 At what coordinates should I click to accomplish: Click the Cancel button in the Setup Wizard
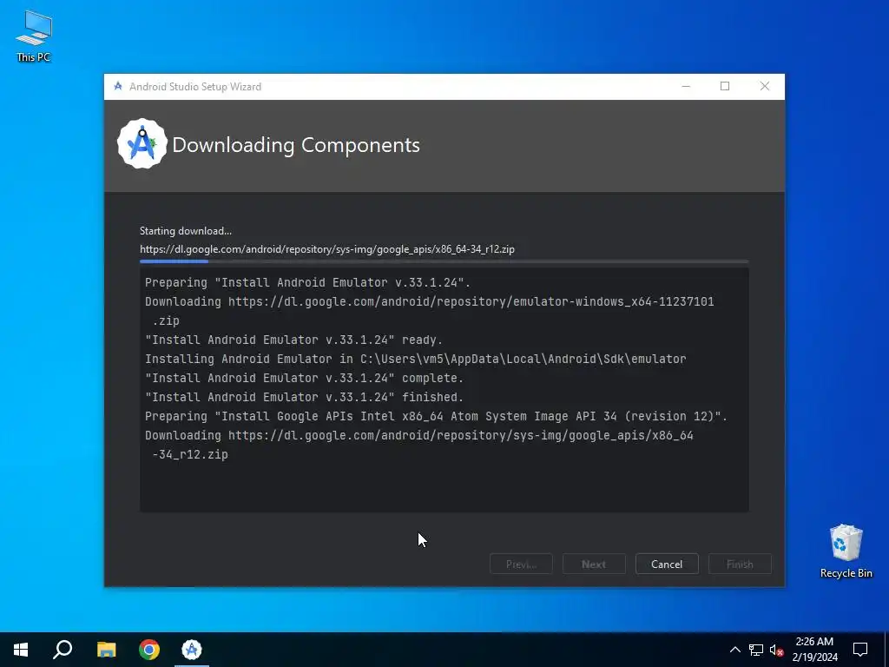[x=667, y=564]
